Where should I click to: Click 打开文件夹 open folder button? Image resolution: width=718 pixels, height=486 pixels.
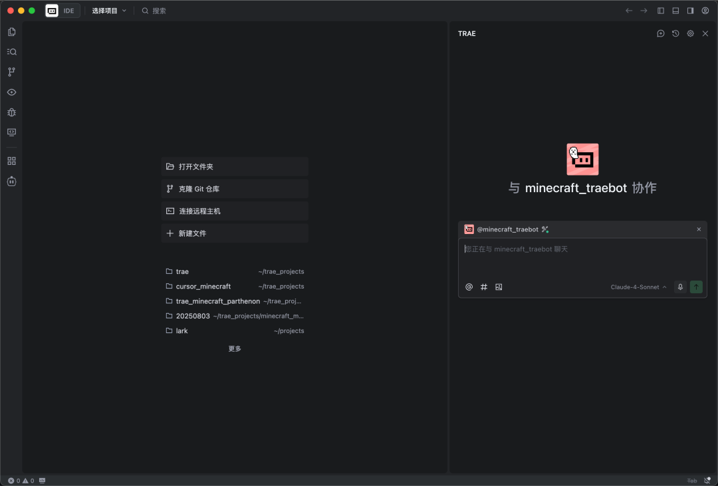pyautogui.click(x=235, y=167)
